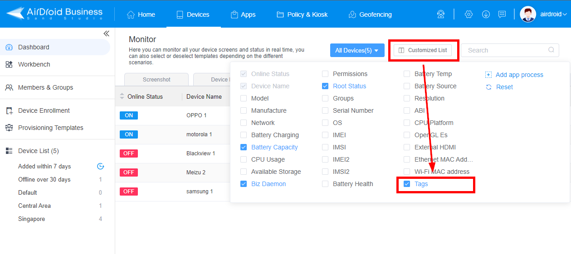Uncheck the Tags checkbox

tap(407, 184)
